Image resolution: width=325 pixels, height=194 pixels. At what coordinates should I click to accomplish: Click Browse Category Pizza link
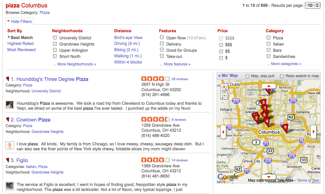(45, 13)
